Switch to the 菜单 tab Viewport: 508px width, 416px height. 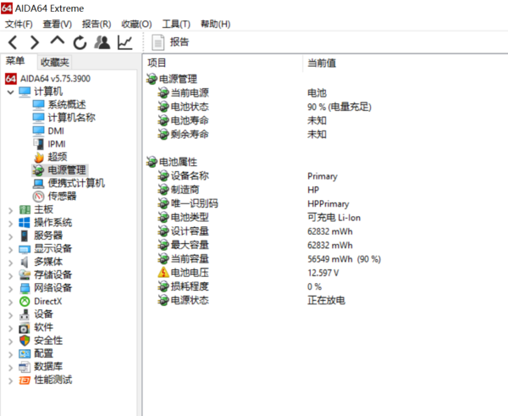tap(15, 61)
